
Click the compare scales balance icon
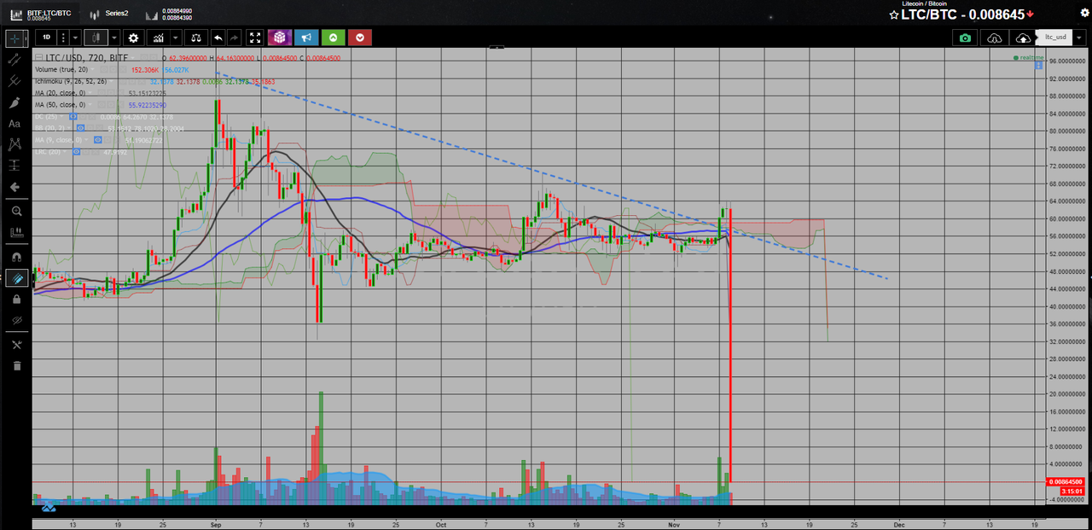tap(196, 38)
